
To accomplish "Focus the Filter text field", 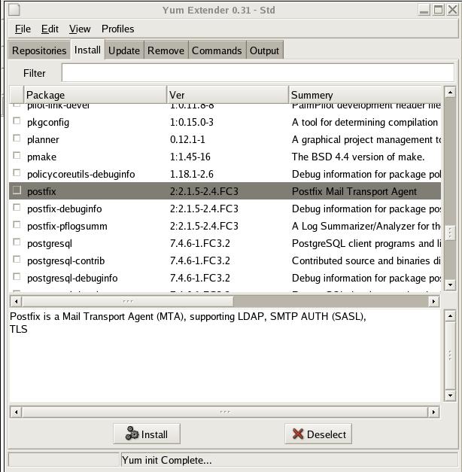I will pos(257,73).
